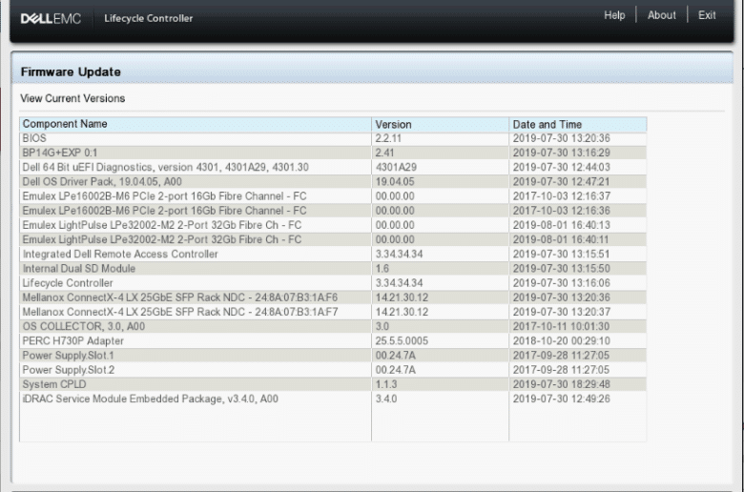The height and width of the screenshot is (492, 744).
Task: Click the Firmware Update heading
Action: [71, 72]
